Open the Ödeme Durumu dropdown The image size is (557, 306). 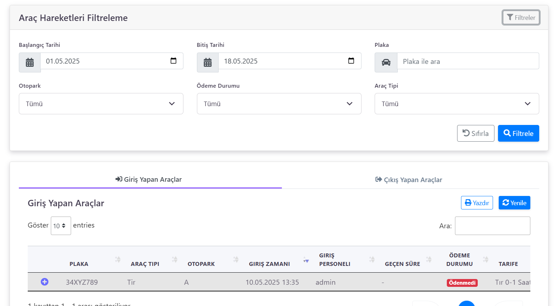click(x=279, y=104)
